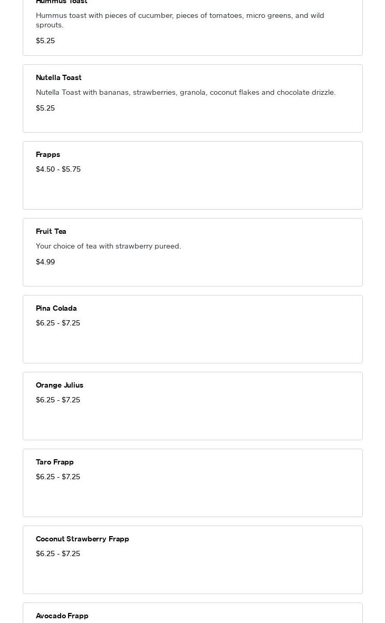Click the Coconut Strawberry Frapp title
Viewport: 385px width, 623px height.
pyautogui.click(x=82, y=539)
